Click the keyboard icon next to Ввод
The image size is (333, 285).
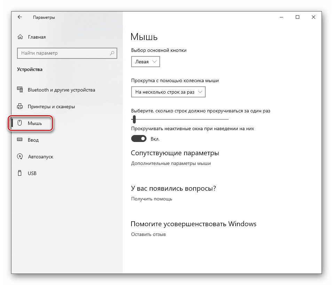pos(20,140)
